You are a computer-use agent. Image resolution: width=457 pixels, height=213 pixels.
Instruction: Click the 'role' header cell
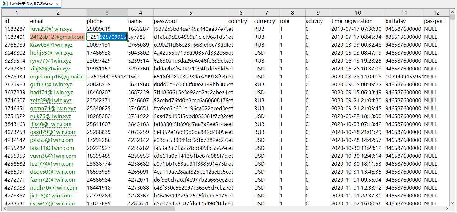pos(292,21)
